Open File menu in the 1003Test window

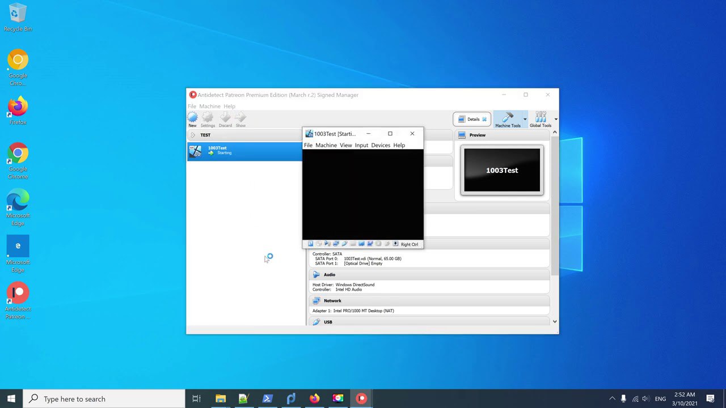coord(308,145)
